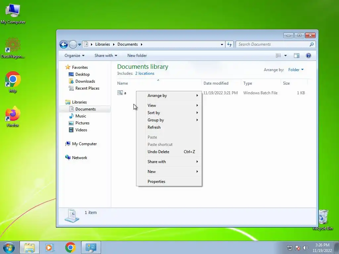Click the control panel taskbar icon
Screen dimensions: 339x254
[91, 247]
